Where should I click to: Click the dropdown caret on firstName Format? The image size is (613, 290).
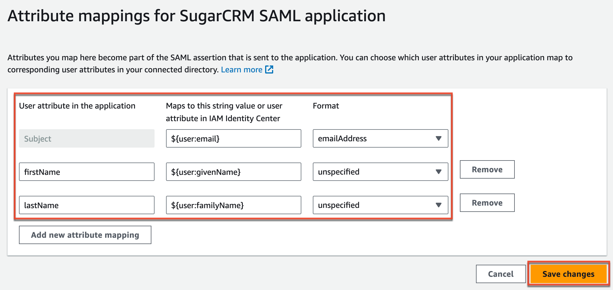click(438, 172)
